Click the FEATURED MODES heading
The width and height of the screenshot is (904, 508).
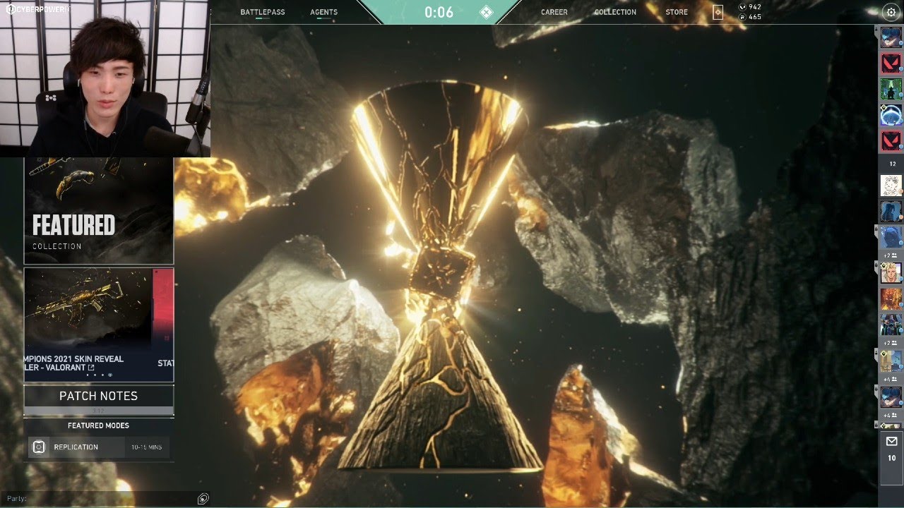tap(98, 425)
